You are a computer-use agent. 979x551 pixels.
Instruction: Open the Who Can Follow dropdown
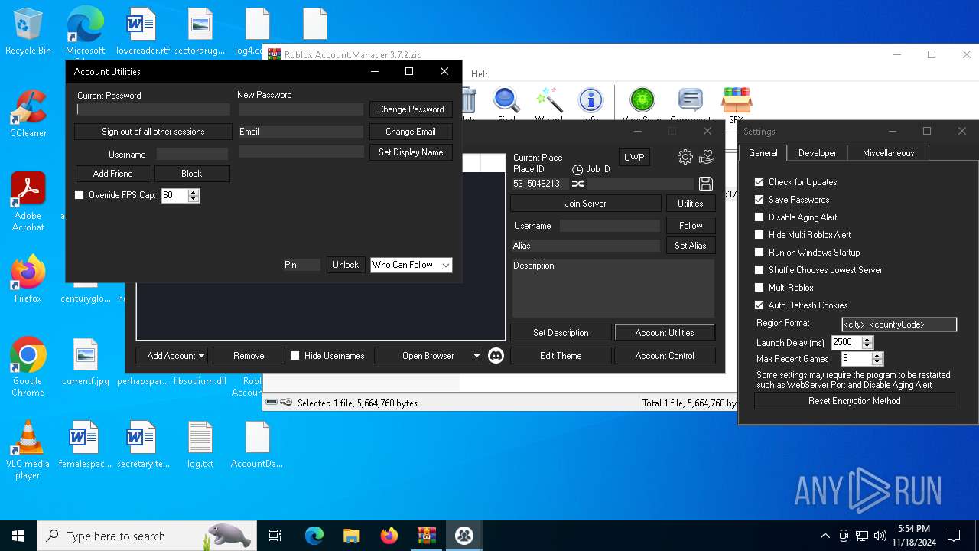pos(411,265)
